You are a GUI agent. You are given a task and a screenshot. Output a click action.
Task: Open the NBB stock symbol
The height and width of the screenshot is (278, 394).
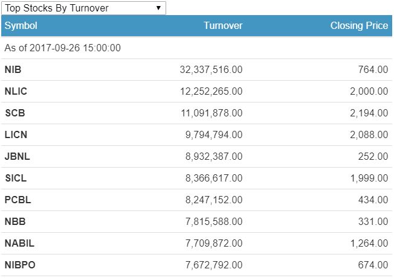click(15, 222)
